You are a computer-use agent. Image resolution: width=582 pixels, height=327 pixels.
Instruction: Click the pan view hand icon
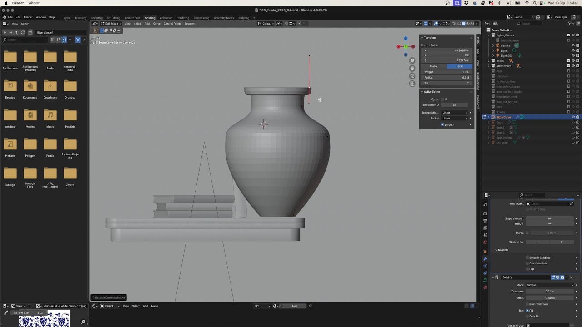pyautogui.click(x=412, y=68)
